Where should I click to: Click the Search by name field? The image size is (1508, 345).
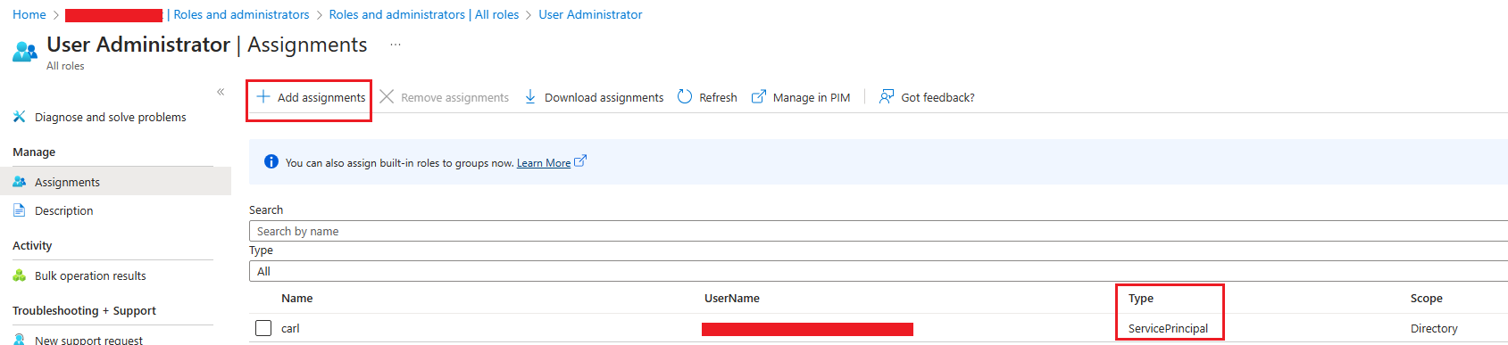click(x=878, y=231)
